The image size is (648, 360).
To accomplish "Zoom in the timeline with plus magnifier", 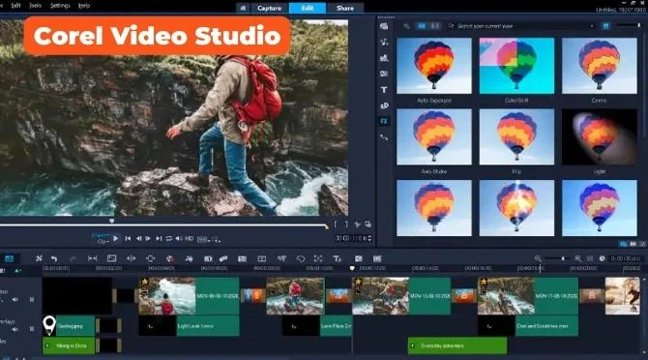I will (577, 258).
